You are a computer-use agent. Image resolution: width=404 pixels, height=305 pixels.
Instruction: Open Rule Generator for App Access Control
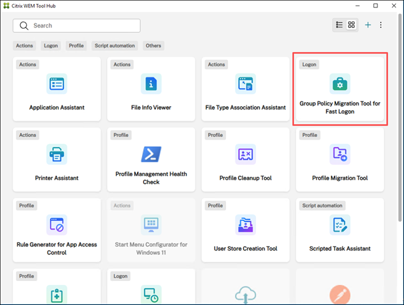click(x=57, y=225)
